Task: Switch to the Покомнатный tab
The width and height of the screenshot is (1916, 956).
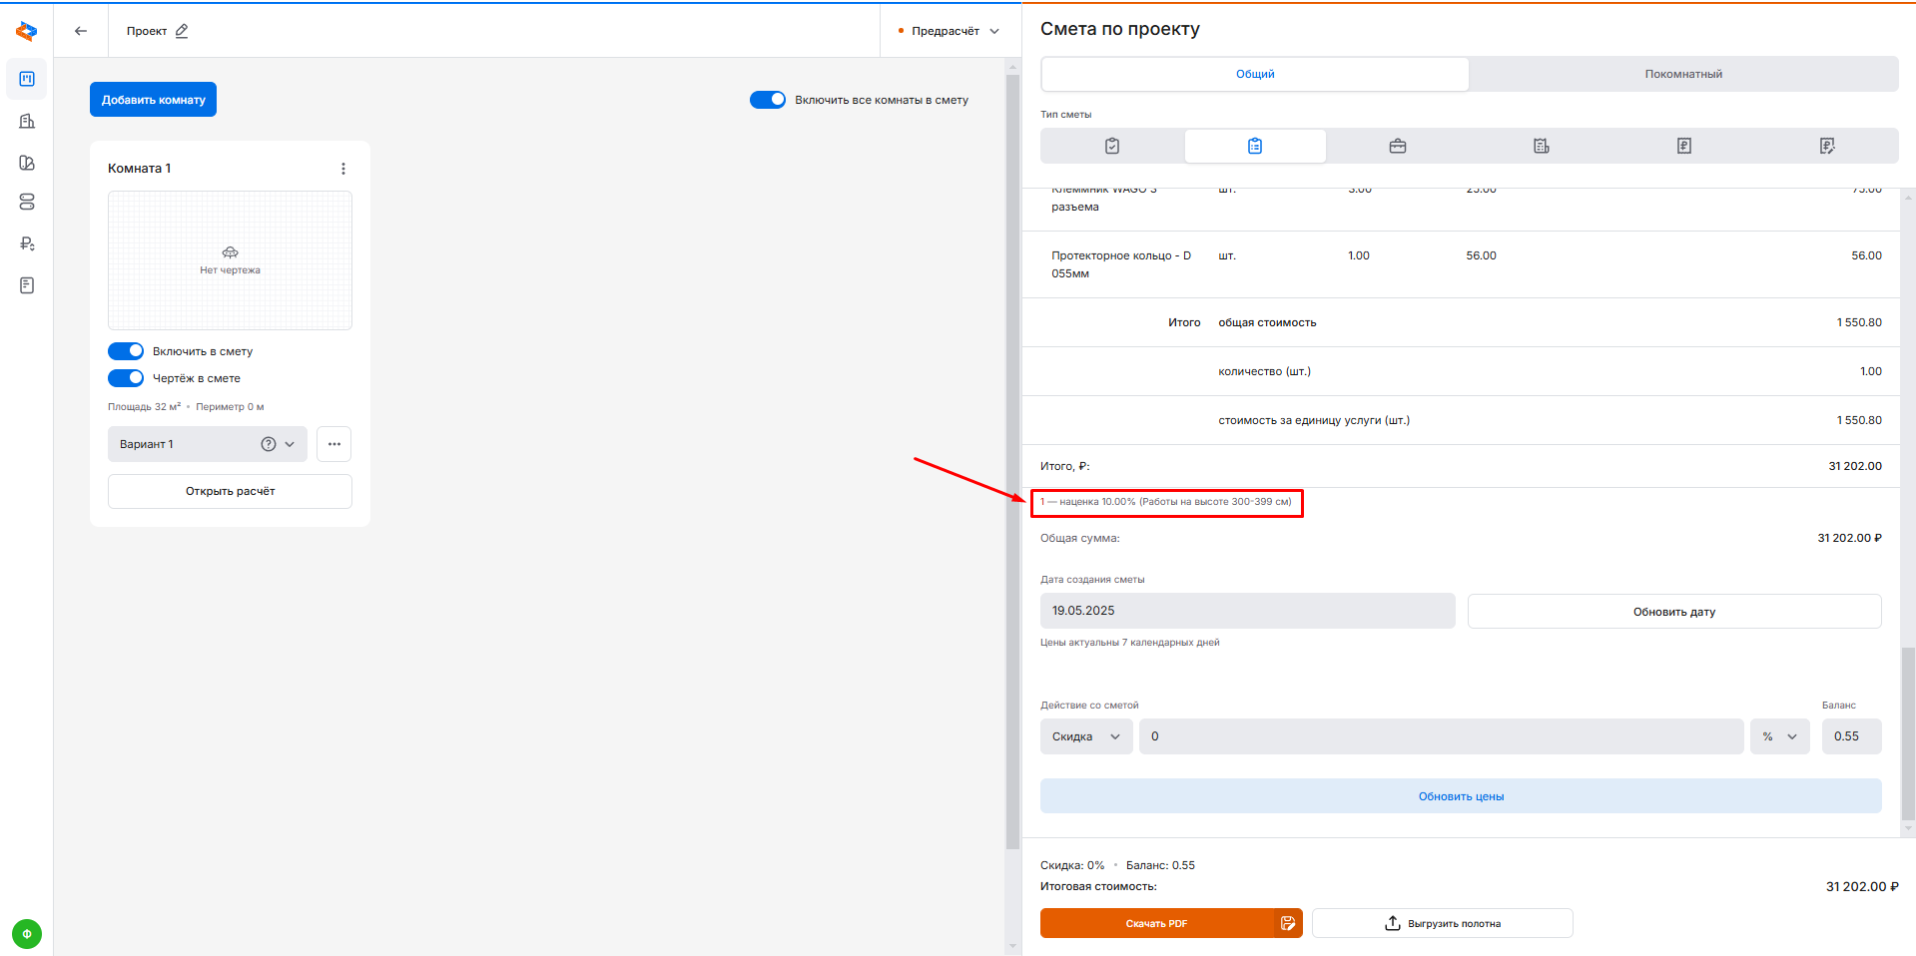Action: click(x=1683, y=74)
